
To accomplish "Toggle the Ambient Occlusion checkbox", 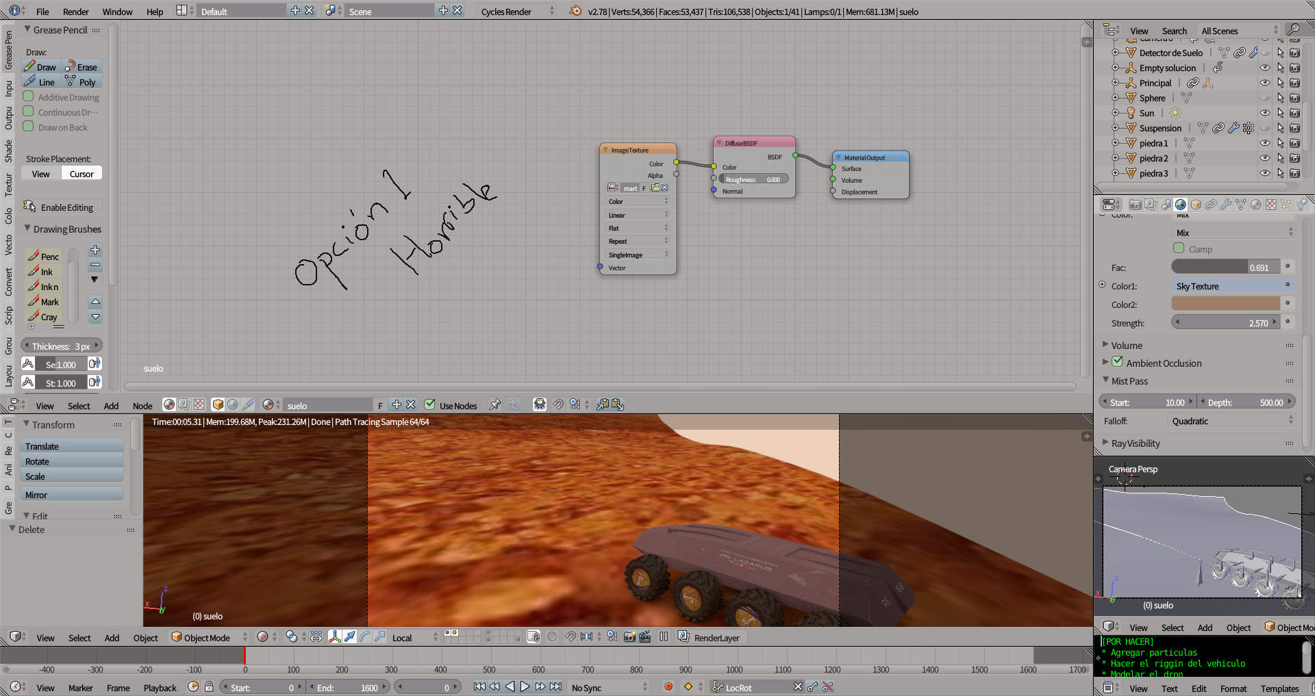I will tap(1117, 362).
